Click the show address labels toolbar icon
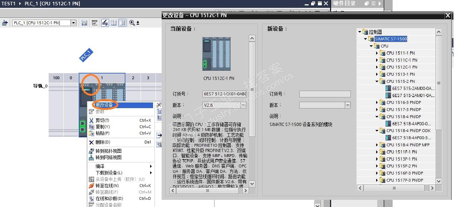Image resolution: width=457 pixels, height=207 pixels. pyautogui.click(x=84, y=23)
